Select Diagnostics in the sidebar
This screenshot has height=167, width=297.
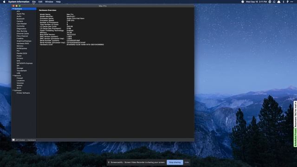[21, 29]
